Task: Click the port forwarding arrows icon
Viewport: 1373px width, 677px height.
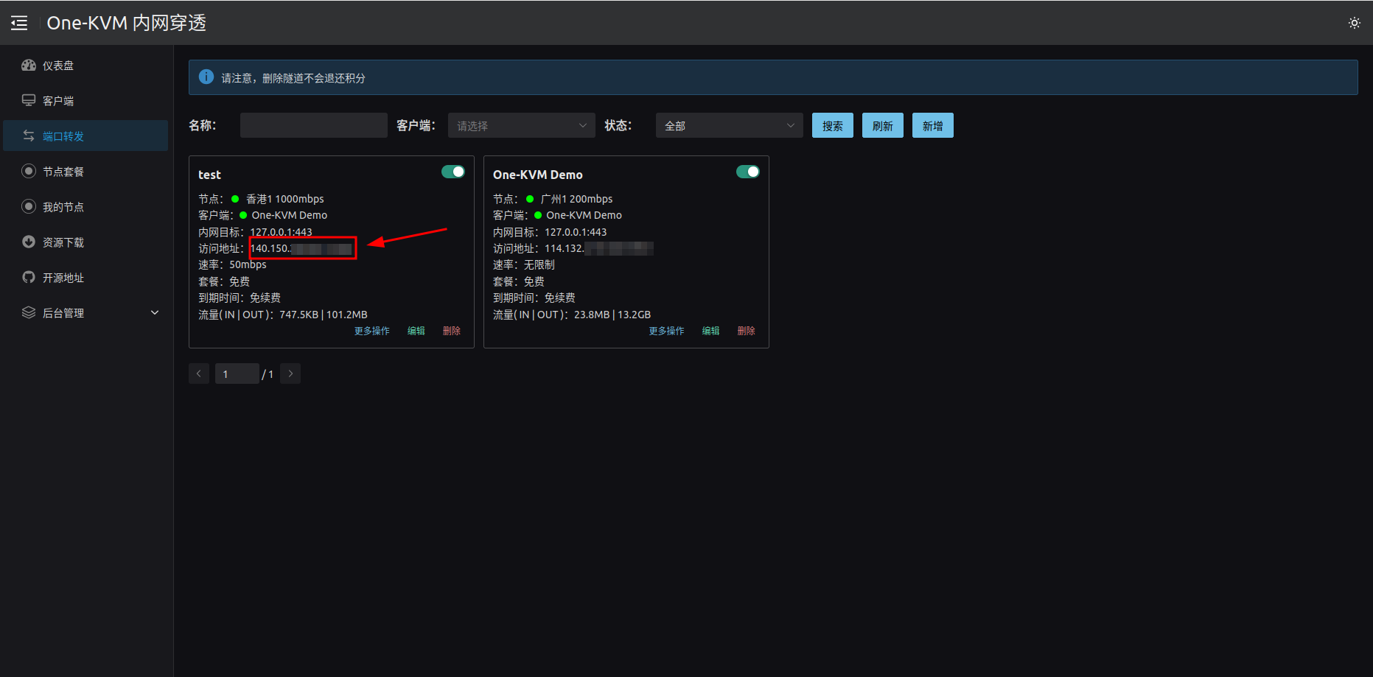Action: pyautogui.click(x=29, y=136)
